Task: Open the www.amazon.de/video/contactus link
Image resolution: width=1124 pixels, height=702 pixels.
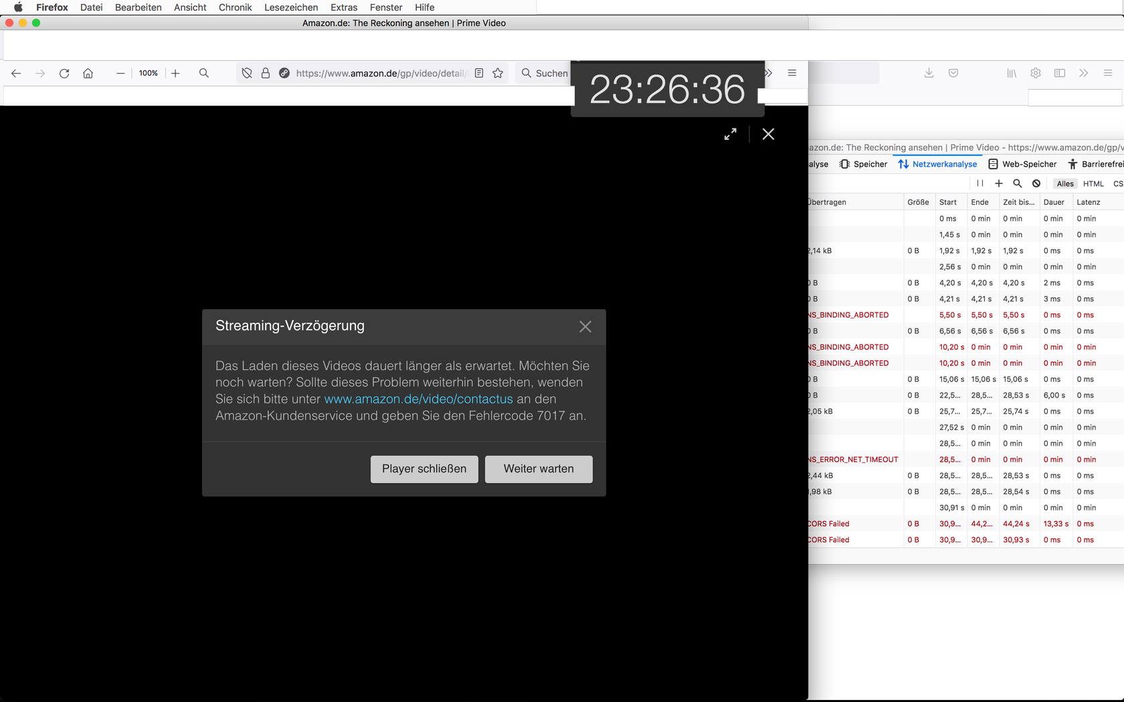Action: (419, 399)
